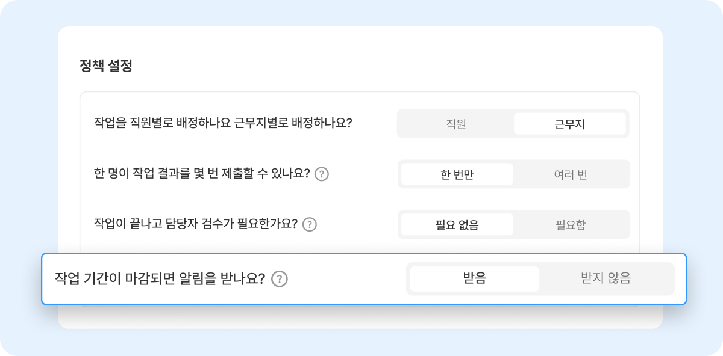This screenshot has width=723, height=356.
Task: Select 직원 assignment option
Action: click(x=456, y=124)
